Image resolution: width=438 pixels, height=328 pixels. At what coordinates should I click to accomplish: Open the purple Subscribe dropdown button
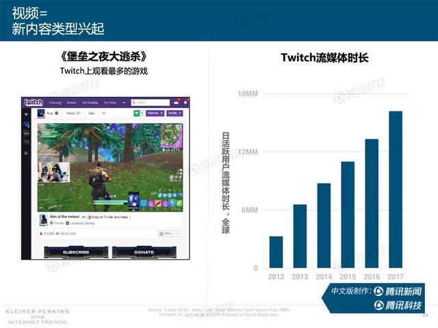click(155, 113)
